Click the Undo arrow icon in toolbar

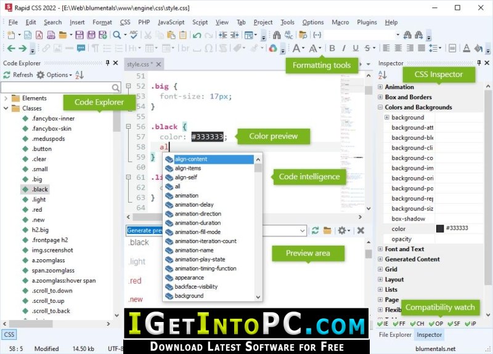[x=197, y=35]
